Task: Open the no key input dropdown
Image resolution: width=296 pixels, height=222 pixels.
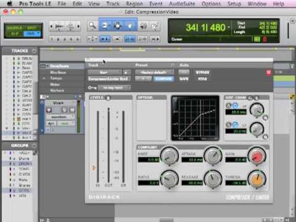Action: (114, 88)
